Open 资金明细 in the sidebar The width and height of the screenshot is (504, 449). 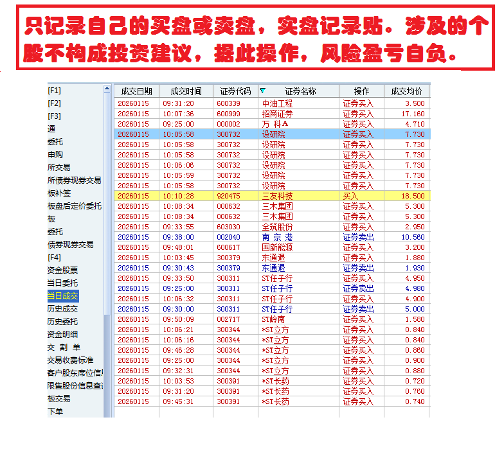click(x=63, y=335)
